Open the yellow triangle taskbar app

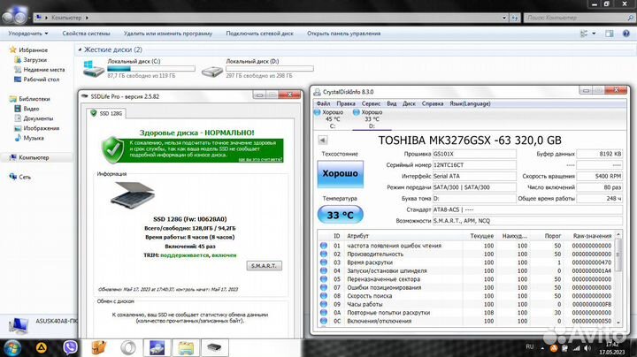click(x=42, y=347)
